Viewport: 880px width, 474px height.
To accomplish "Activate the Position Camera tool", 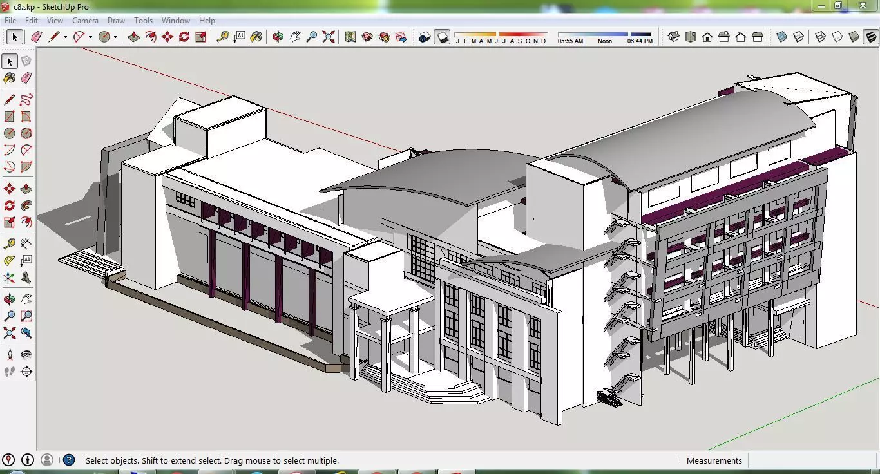I will point(9,354).
